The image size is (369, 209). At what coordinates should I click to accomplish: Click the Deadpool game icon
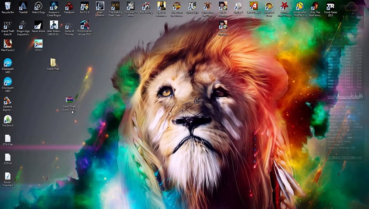(69, 6)
